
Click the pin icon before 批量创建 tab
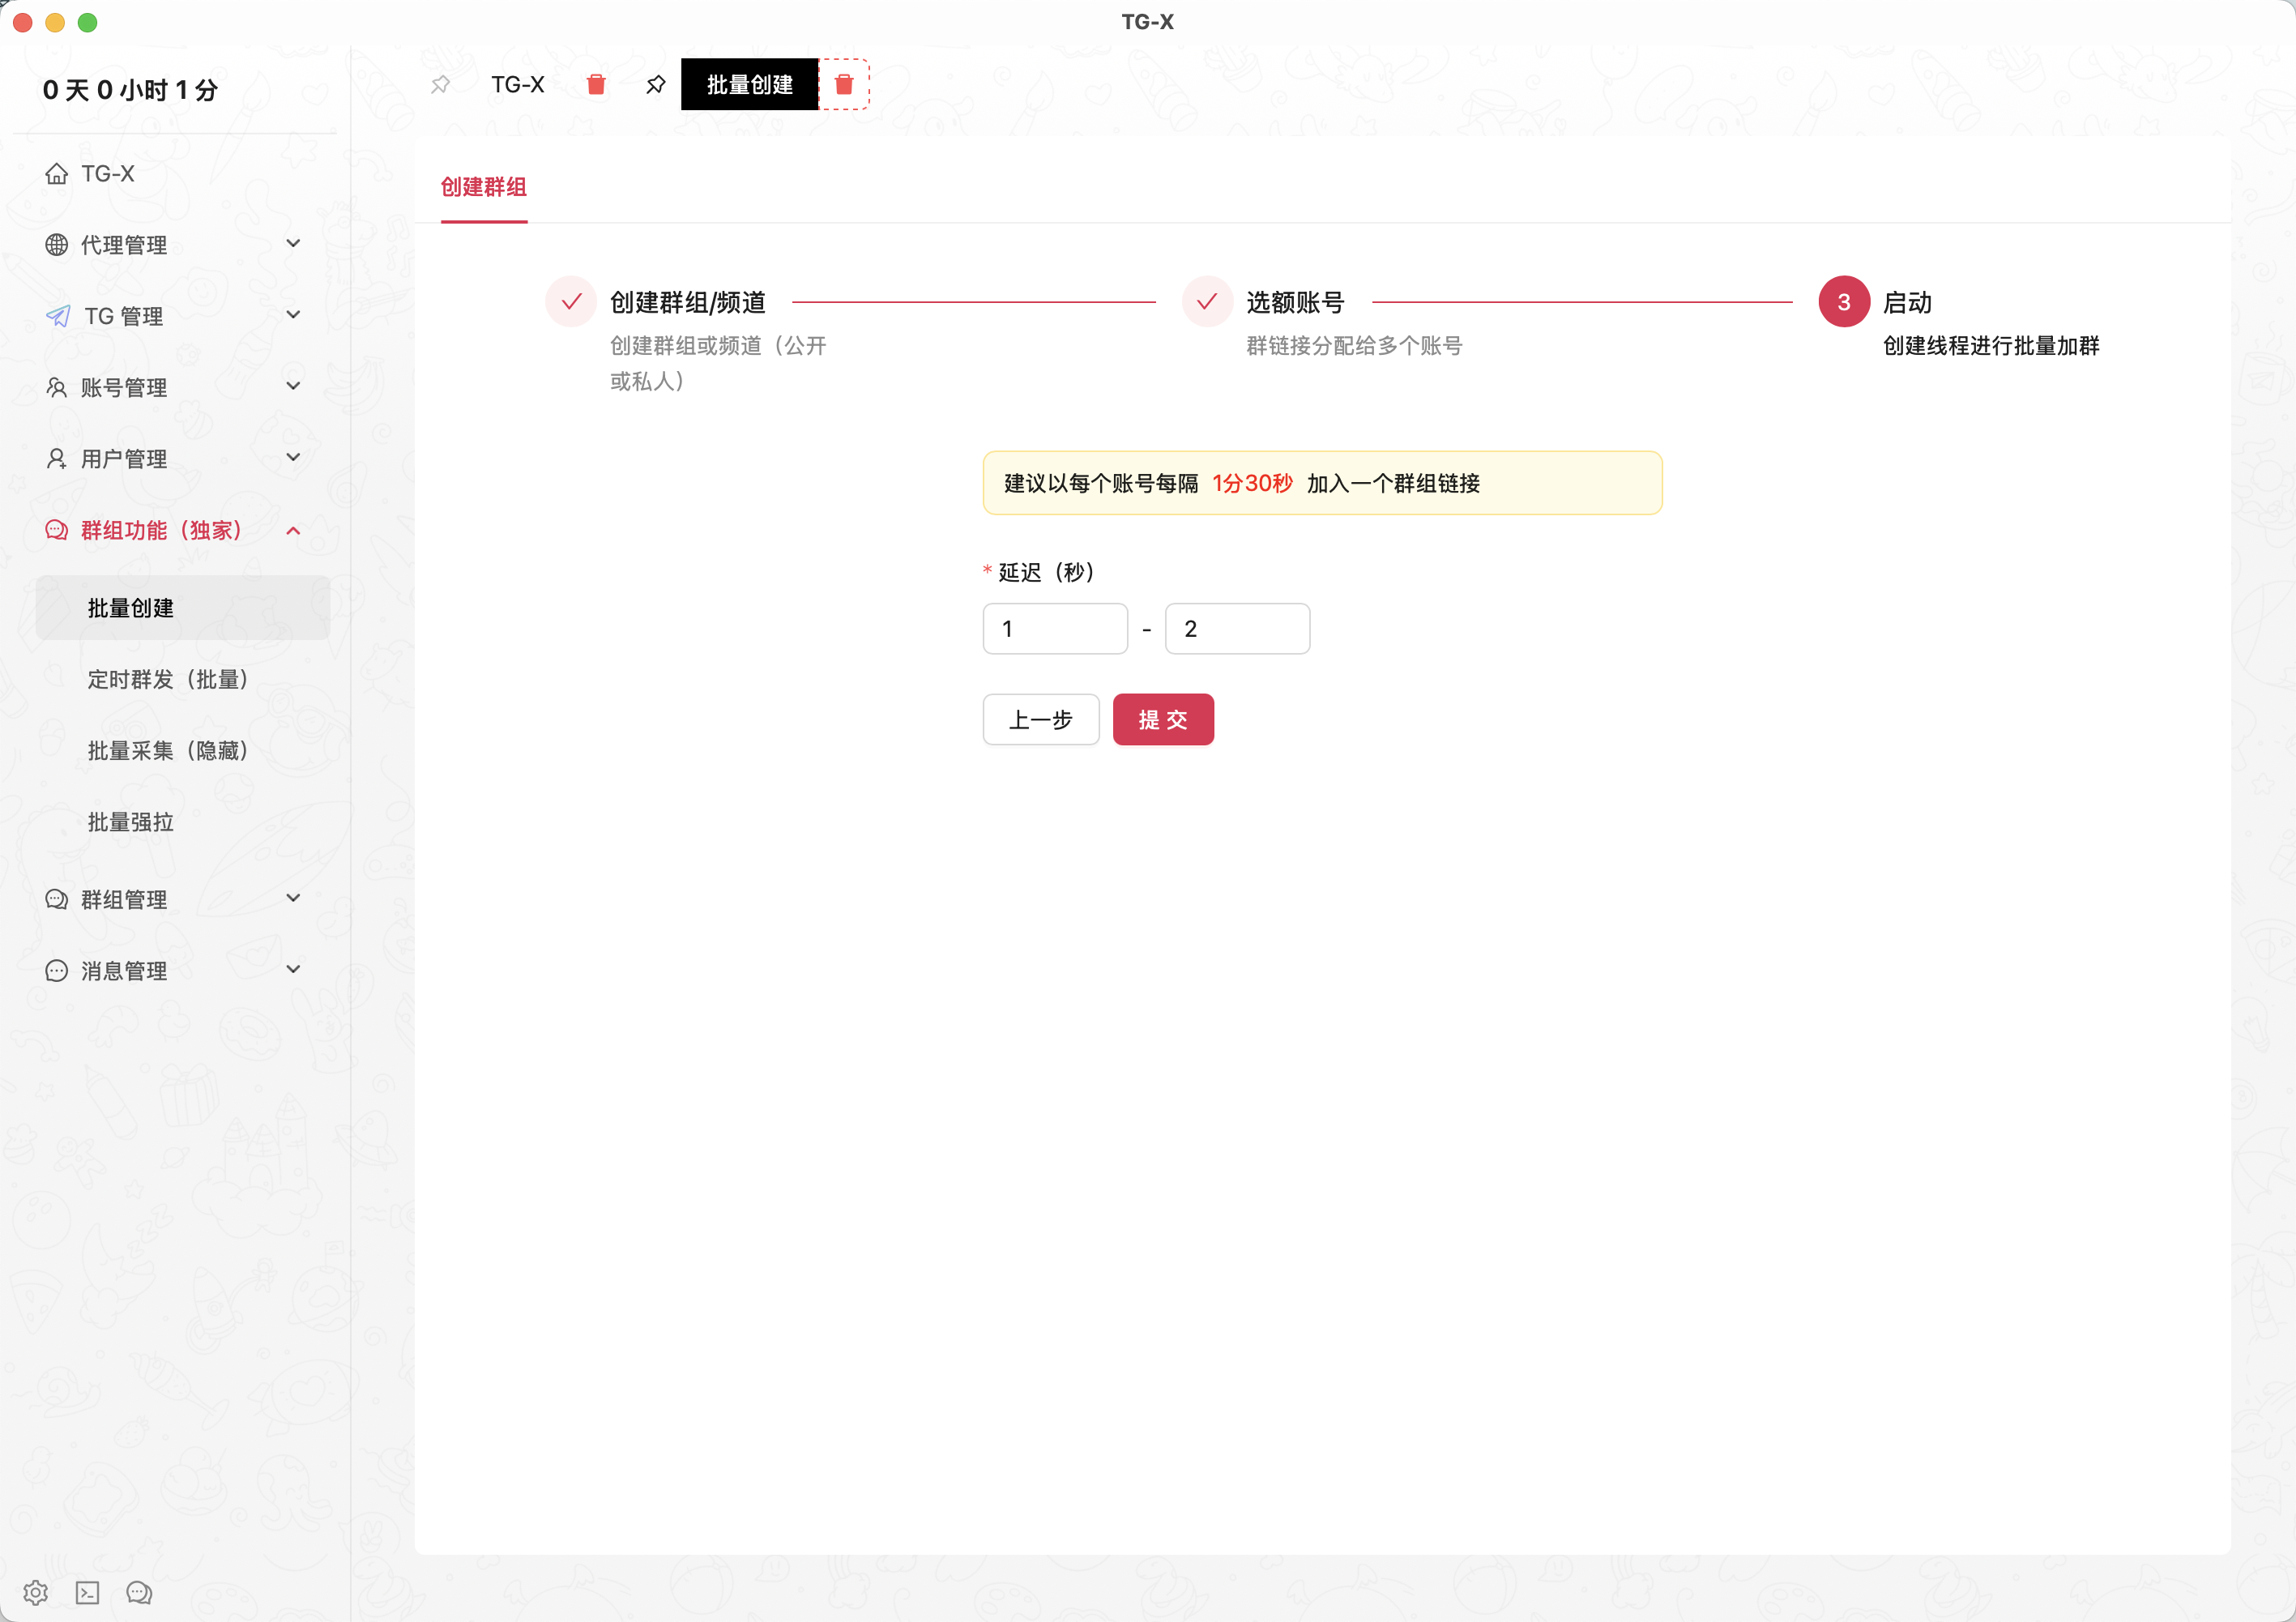(656, 85)
